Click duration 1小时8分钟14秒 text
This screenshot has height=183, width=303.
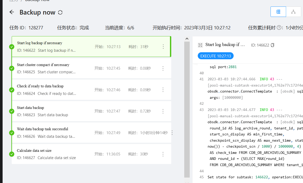pos(154,133)
